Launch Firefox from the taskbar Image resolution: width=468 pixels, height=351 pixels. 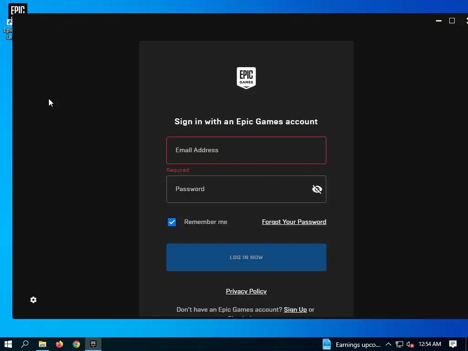[59, 344]
